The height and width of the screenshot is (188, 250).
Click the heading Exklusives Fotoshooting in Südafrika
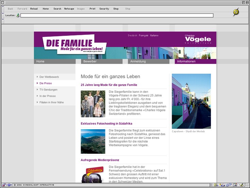pos(106,124)
